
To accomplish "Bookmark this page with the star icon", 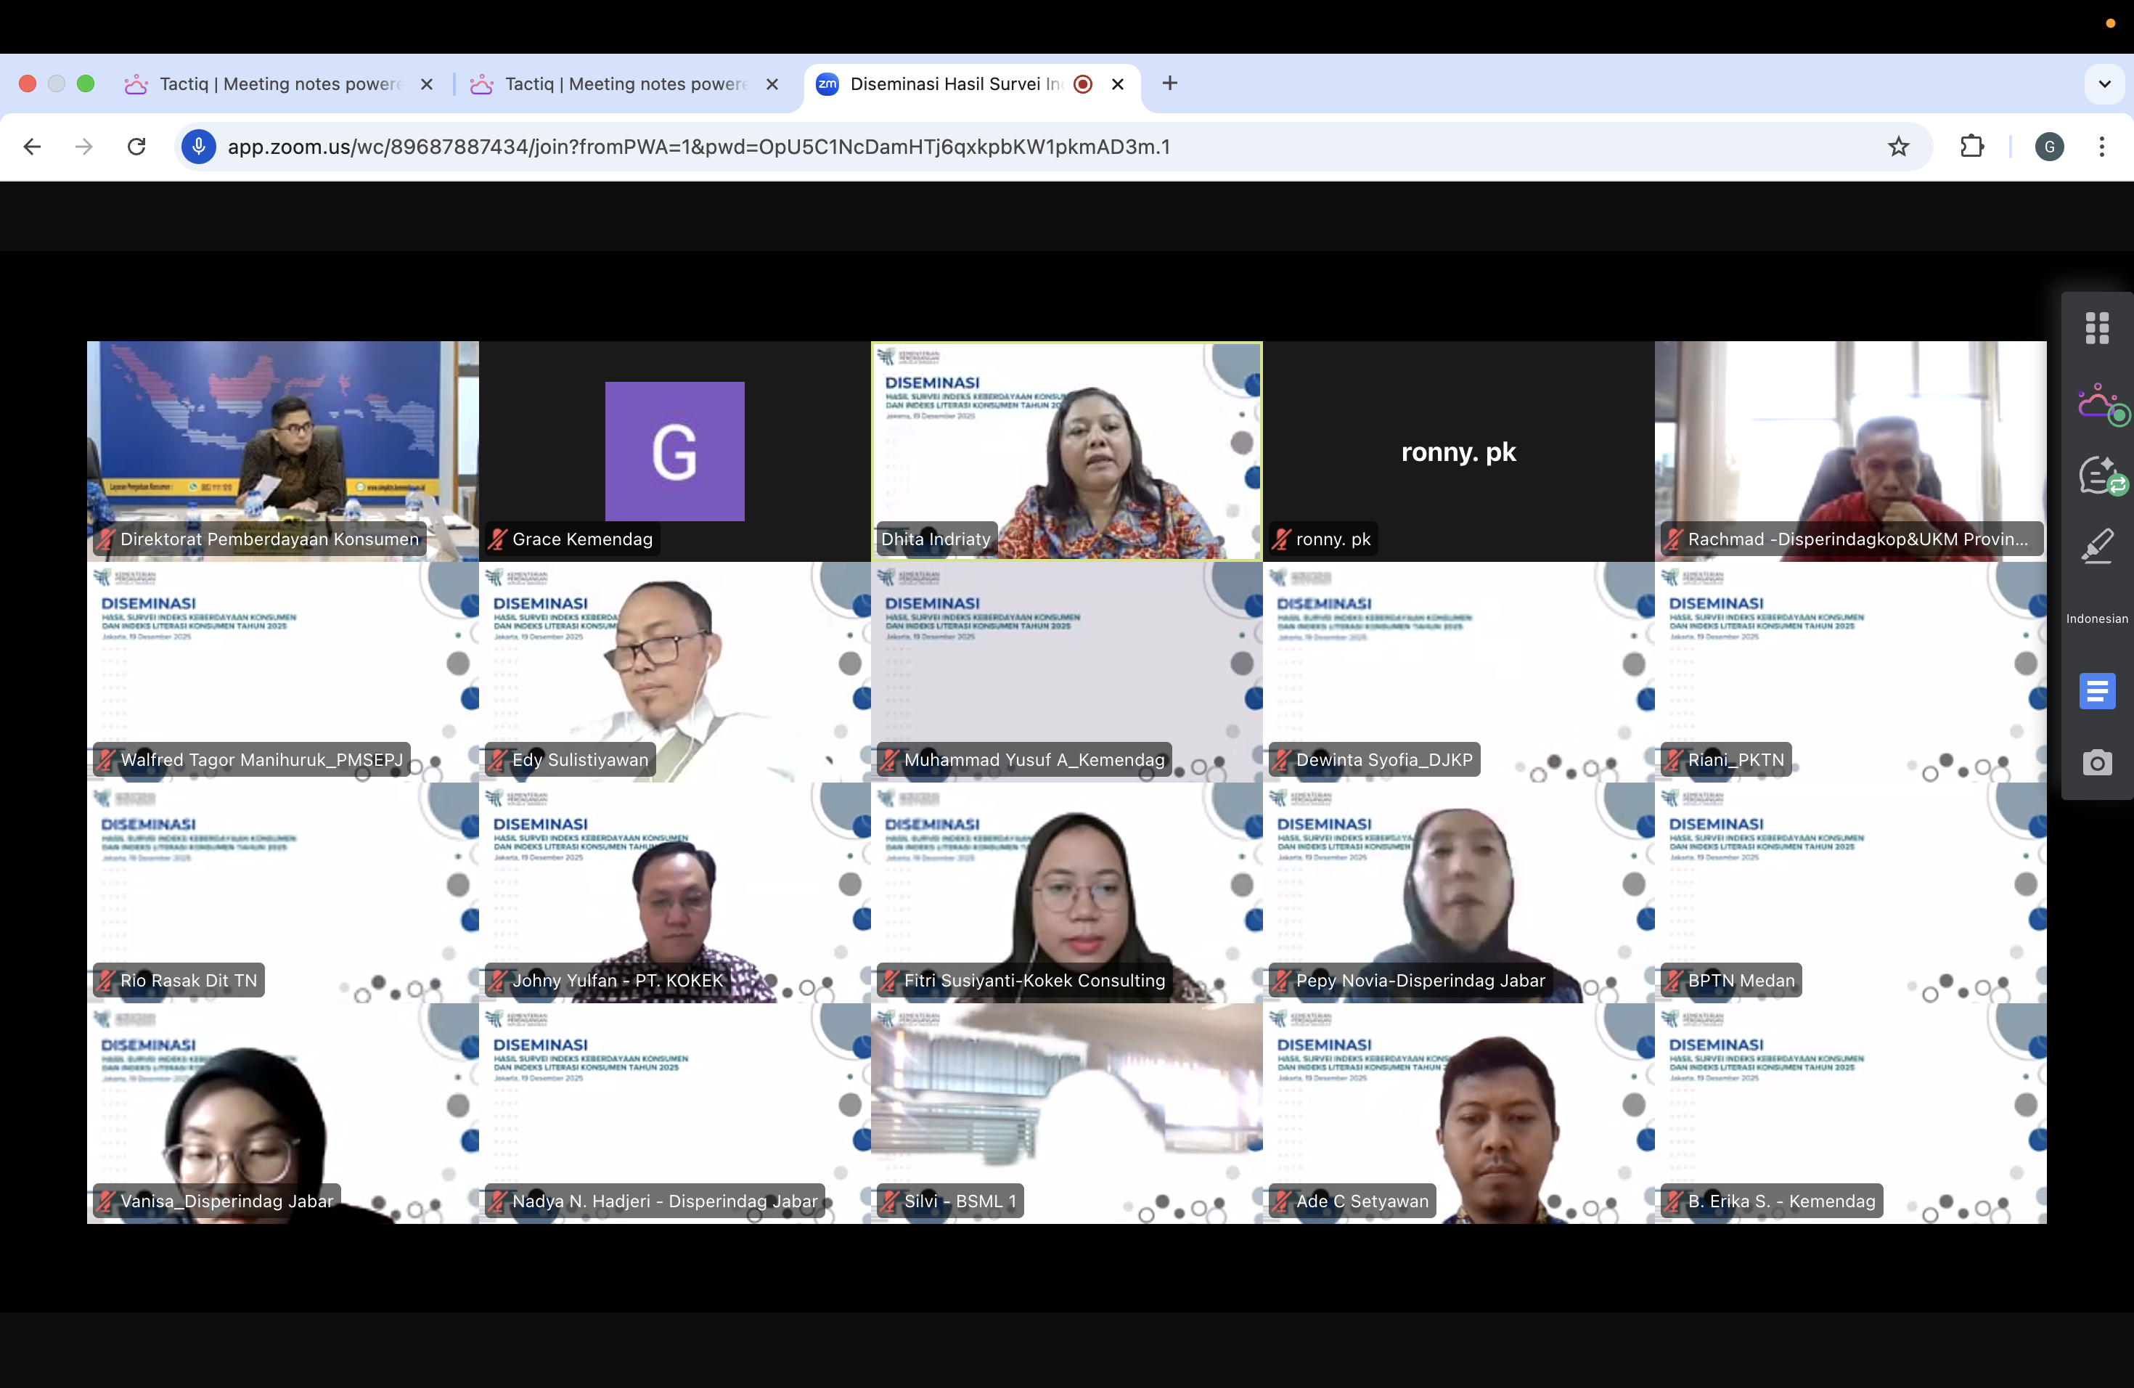I will [x=1897, y=147].
